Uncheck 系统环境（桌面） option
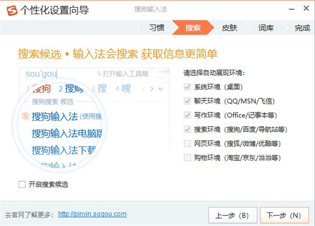Image resolution: width=315 pixels, height=226 pixels. (x=187, y=86)
